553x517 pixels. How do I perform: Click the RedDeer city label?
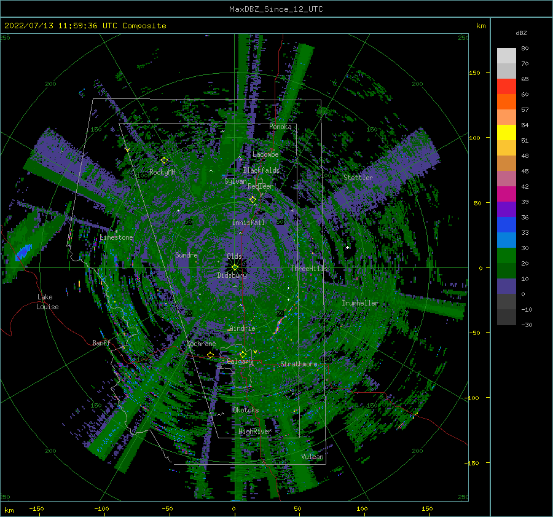click(261, 186)
